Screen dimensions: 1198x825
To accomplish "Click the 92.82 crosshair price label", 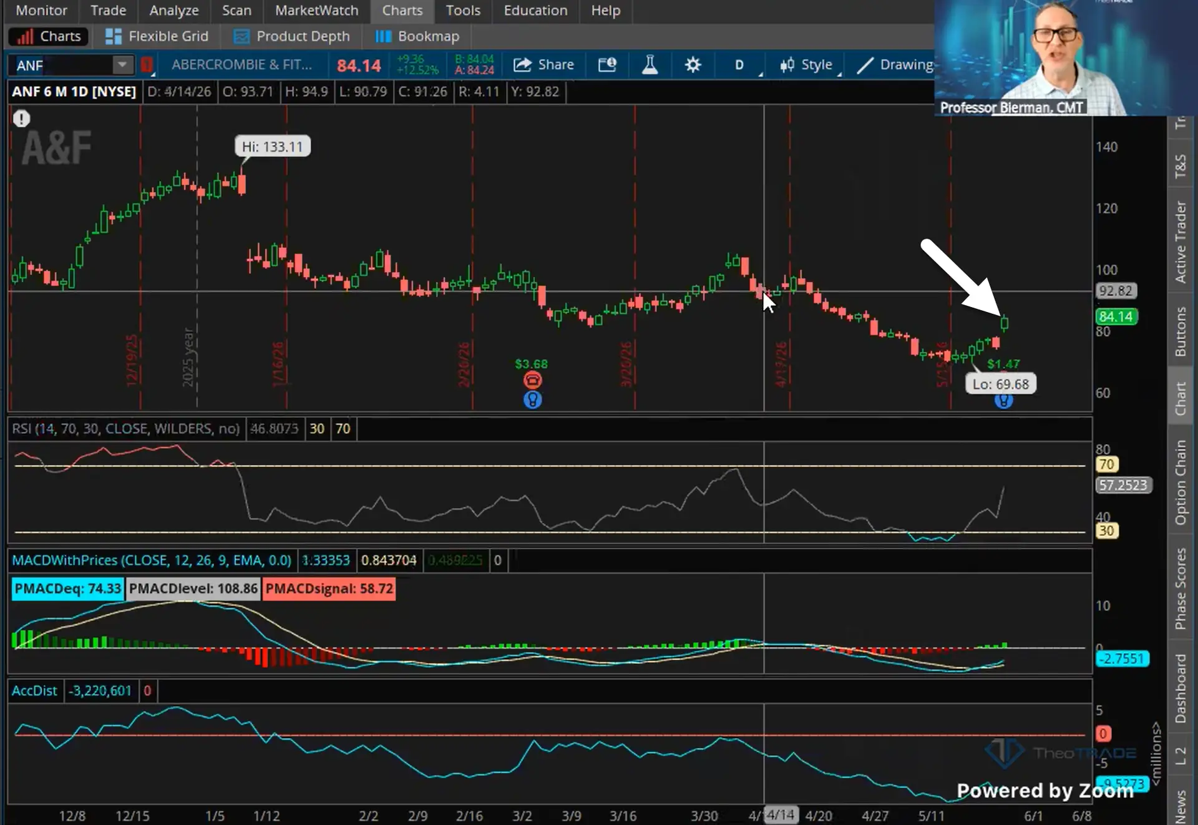I will pyautogui.click(x=1115, y=291).
